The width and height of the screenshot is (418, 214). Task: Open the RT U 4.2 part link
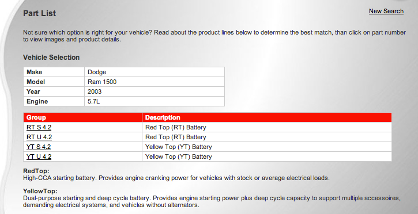pos(39,137)
